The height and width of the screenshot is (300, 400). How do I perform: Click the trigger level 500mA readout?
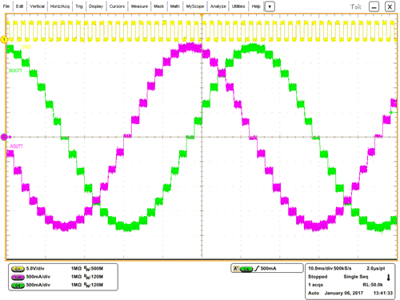(x=268, y=269)
